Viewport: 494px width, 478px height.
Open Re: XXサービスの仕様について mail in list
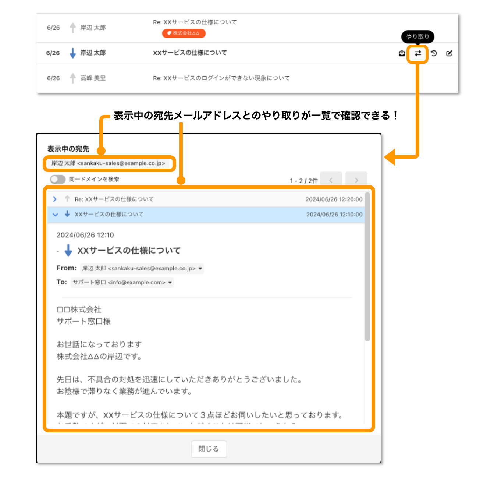(195, 22)
